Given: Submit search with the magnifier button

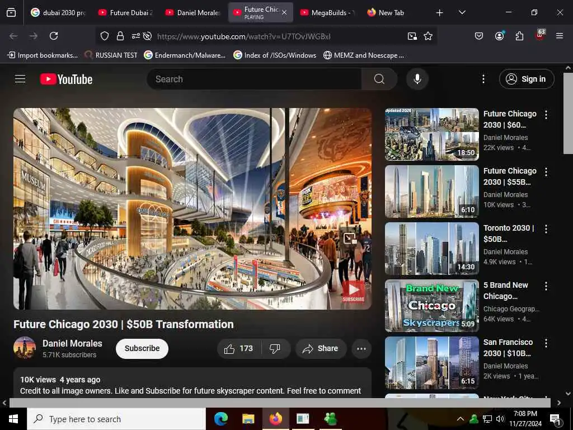Looking at the screenshot, I should [379, 79].
